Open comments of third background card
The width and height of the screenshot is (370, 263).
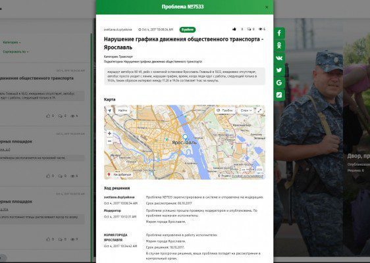tap(61, 239)
